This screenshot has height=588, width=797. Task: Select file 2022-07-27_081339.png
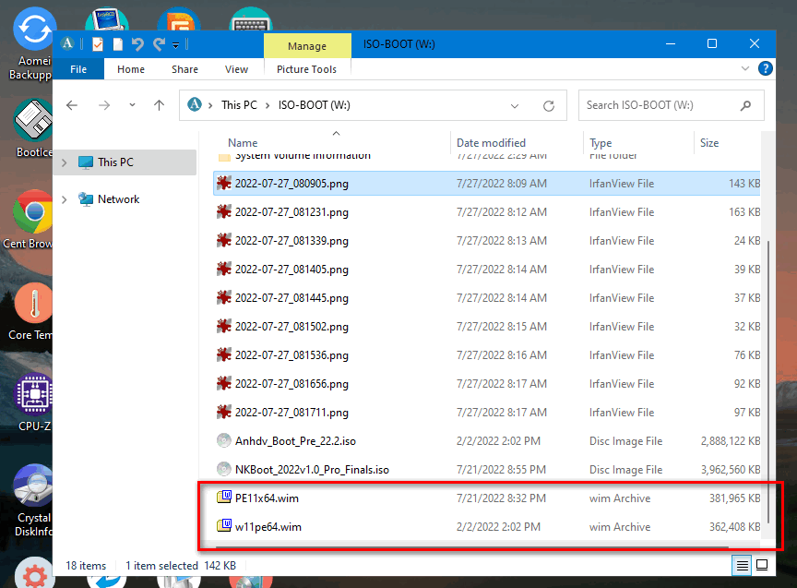pyautogui.click(x=486, y=241)
